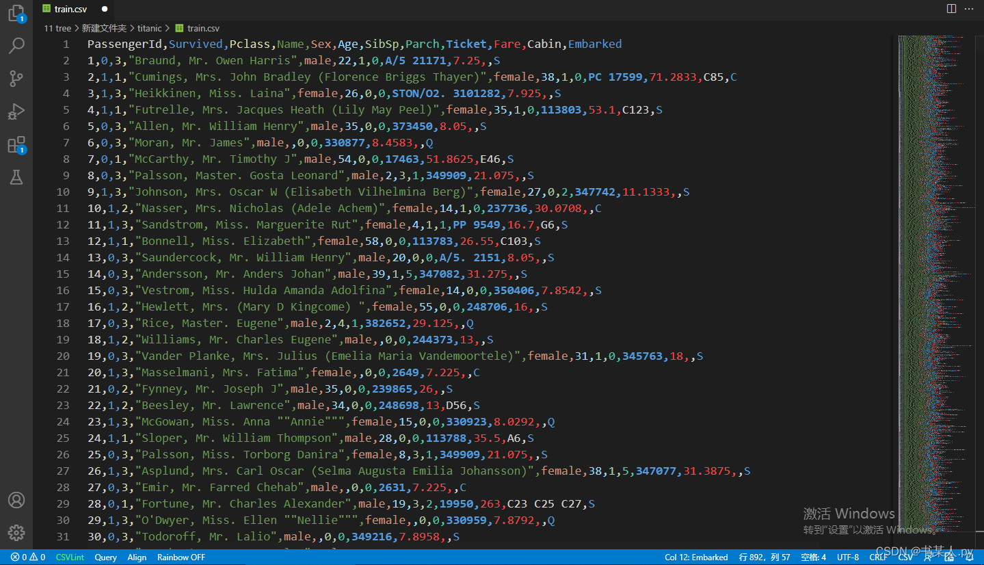
Task: Change UTF-8 encoding in status bar
Action: [848, 557]
